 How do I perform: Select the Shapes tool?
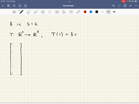tap(43, 12)
